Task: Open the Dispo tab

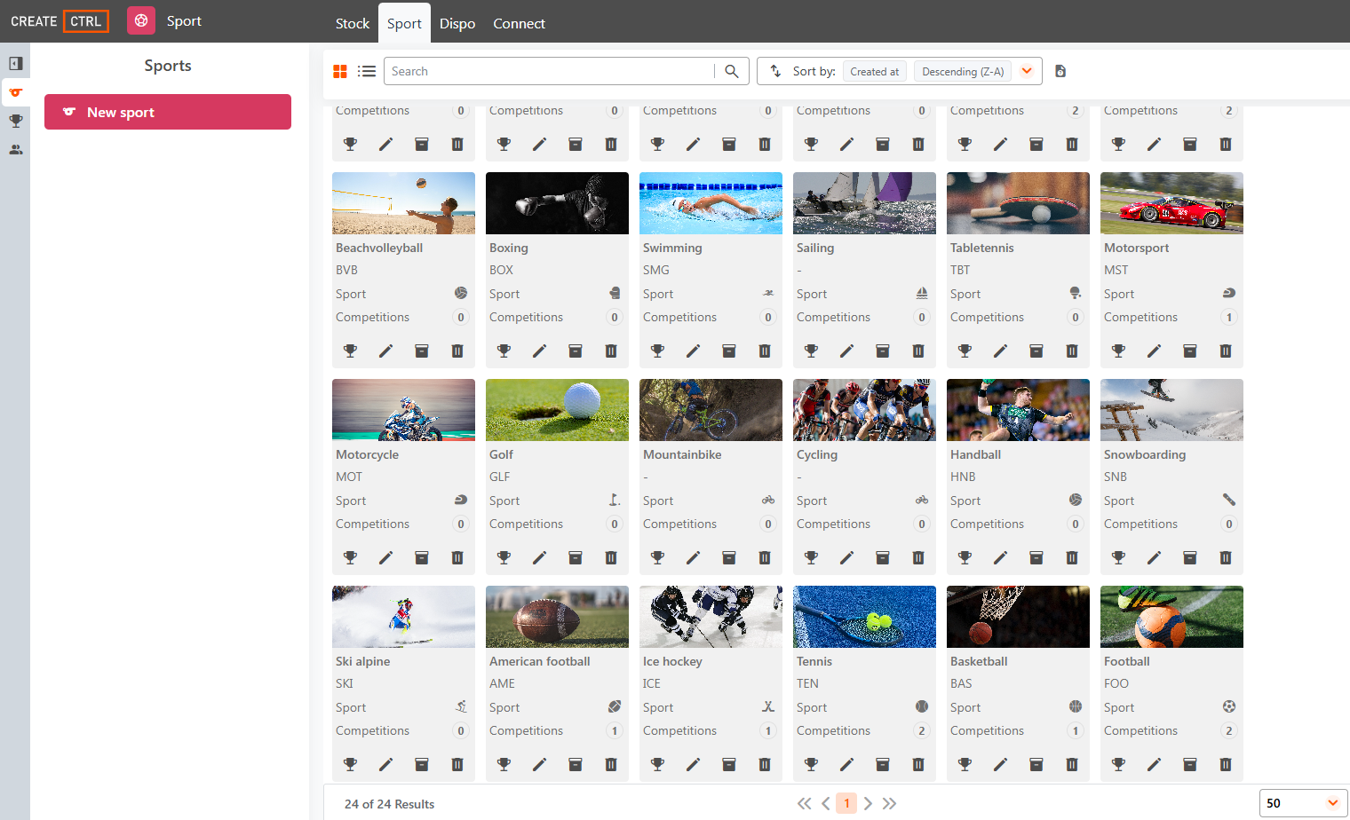Action: [457, 23]
